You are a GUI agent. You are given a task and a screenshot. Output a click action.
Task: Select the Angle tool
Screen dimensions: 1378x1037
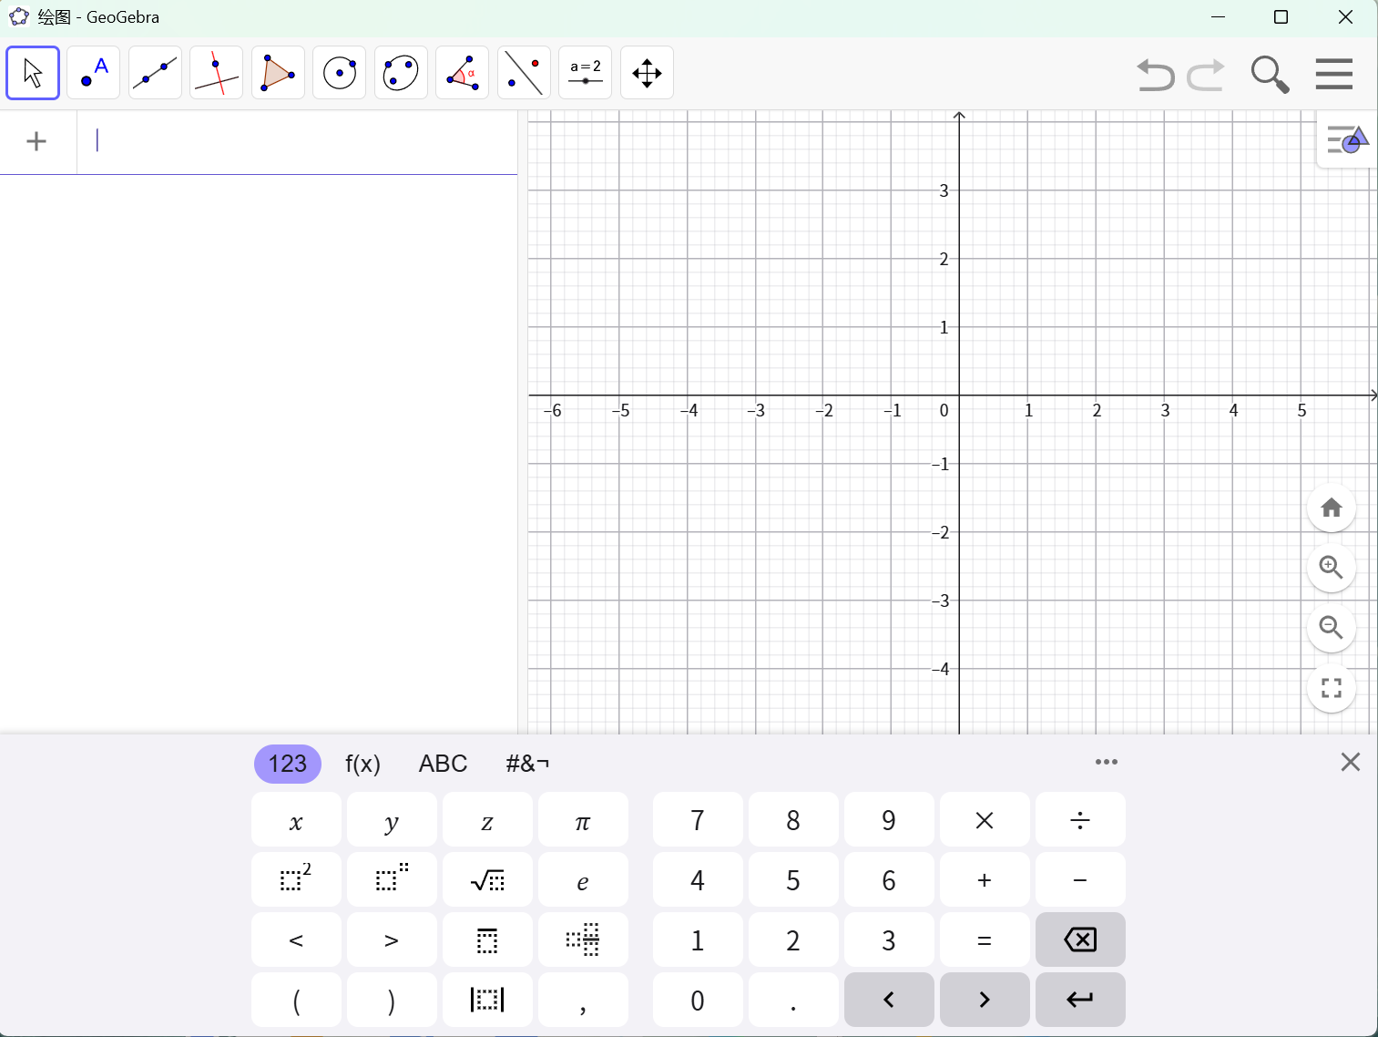point(463,72)
